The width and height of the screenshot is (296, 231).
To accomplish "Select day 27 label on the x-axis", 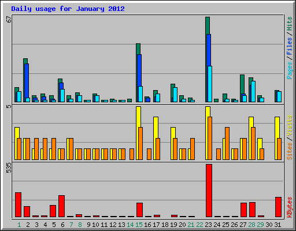I will (x=243, y=225).
